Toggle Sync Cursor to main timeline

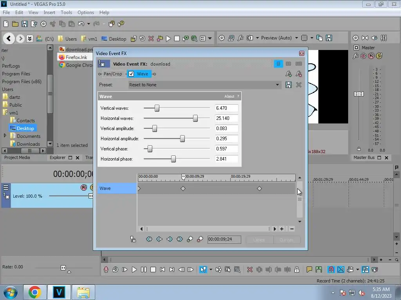point(133,239)
